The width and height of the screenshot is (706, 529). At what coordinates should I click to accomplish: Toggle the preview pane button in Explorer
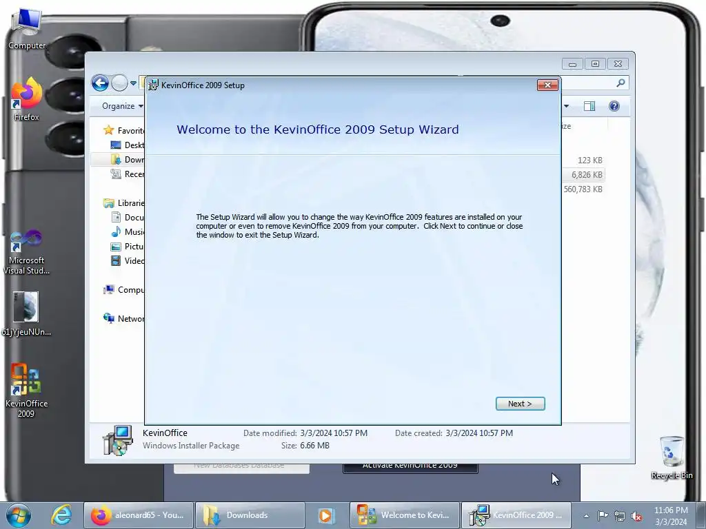tap(589, 106)
